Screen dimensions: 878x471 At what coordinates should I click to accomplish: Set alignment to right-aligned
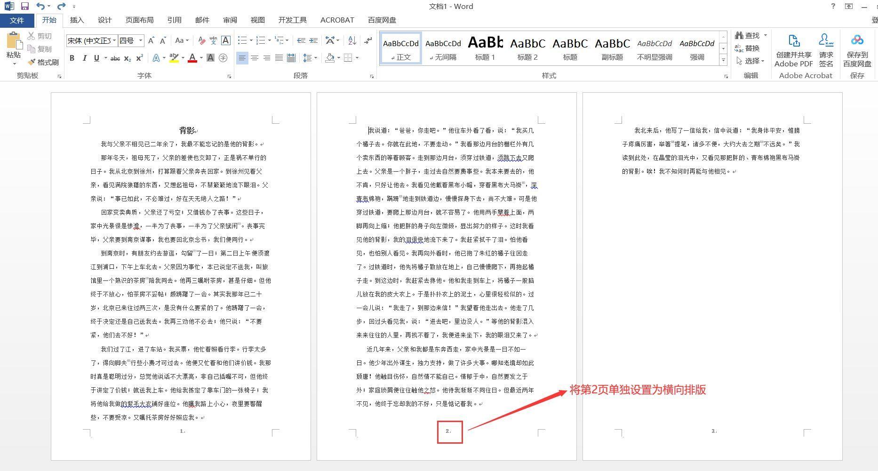267,58
